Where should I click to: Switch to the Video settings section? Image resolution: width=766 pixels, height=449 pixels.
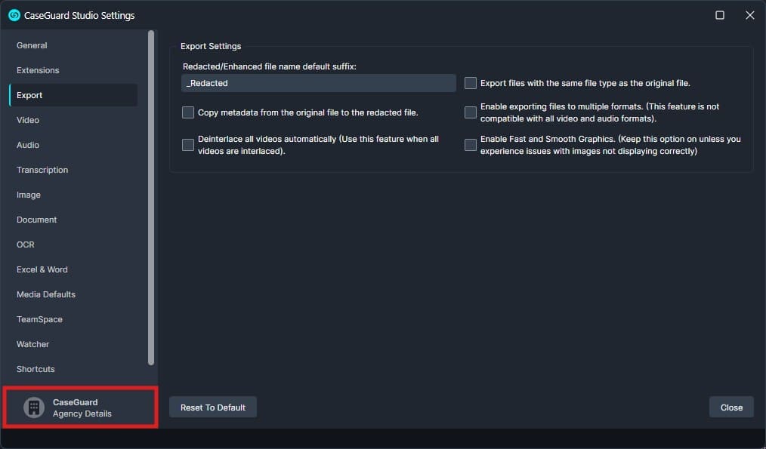(x=27, y=119)
